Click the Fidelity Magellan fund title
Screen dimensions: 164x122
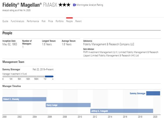coord(22,5)
